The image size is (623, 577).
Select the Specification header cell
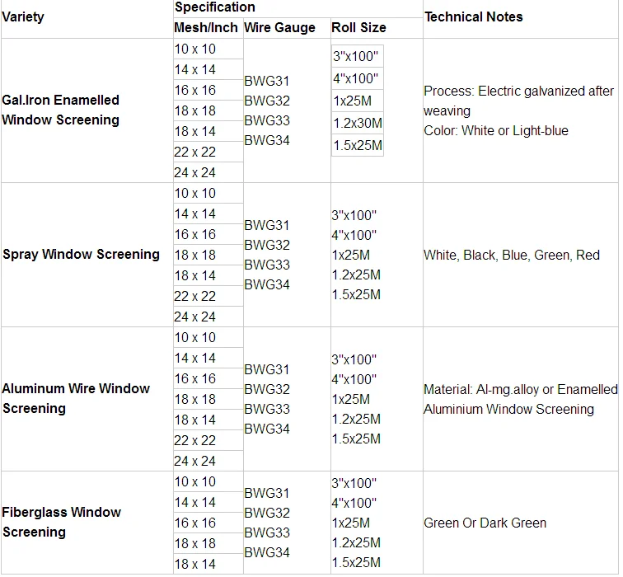[215, 7]
